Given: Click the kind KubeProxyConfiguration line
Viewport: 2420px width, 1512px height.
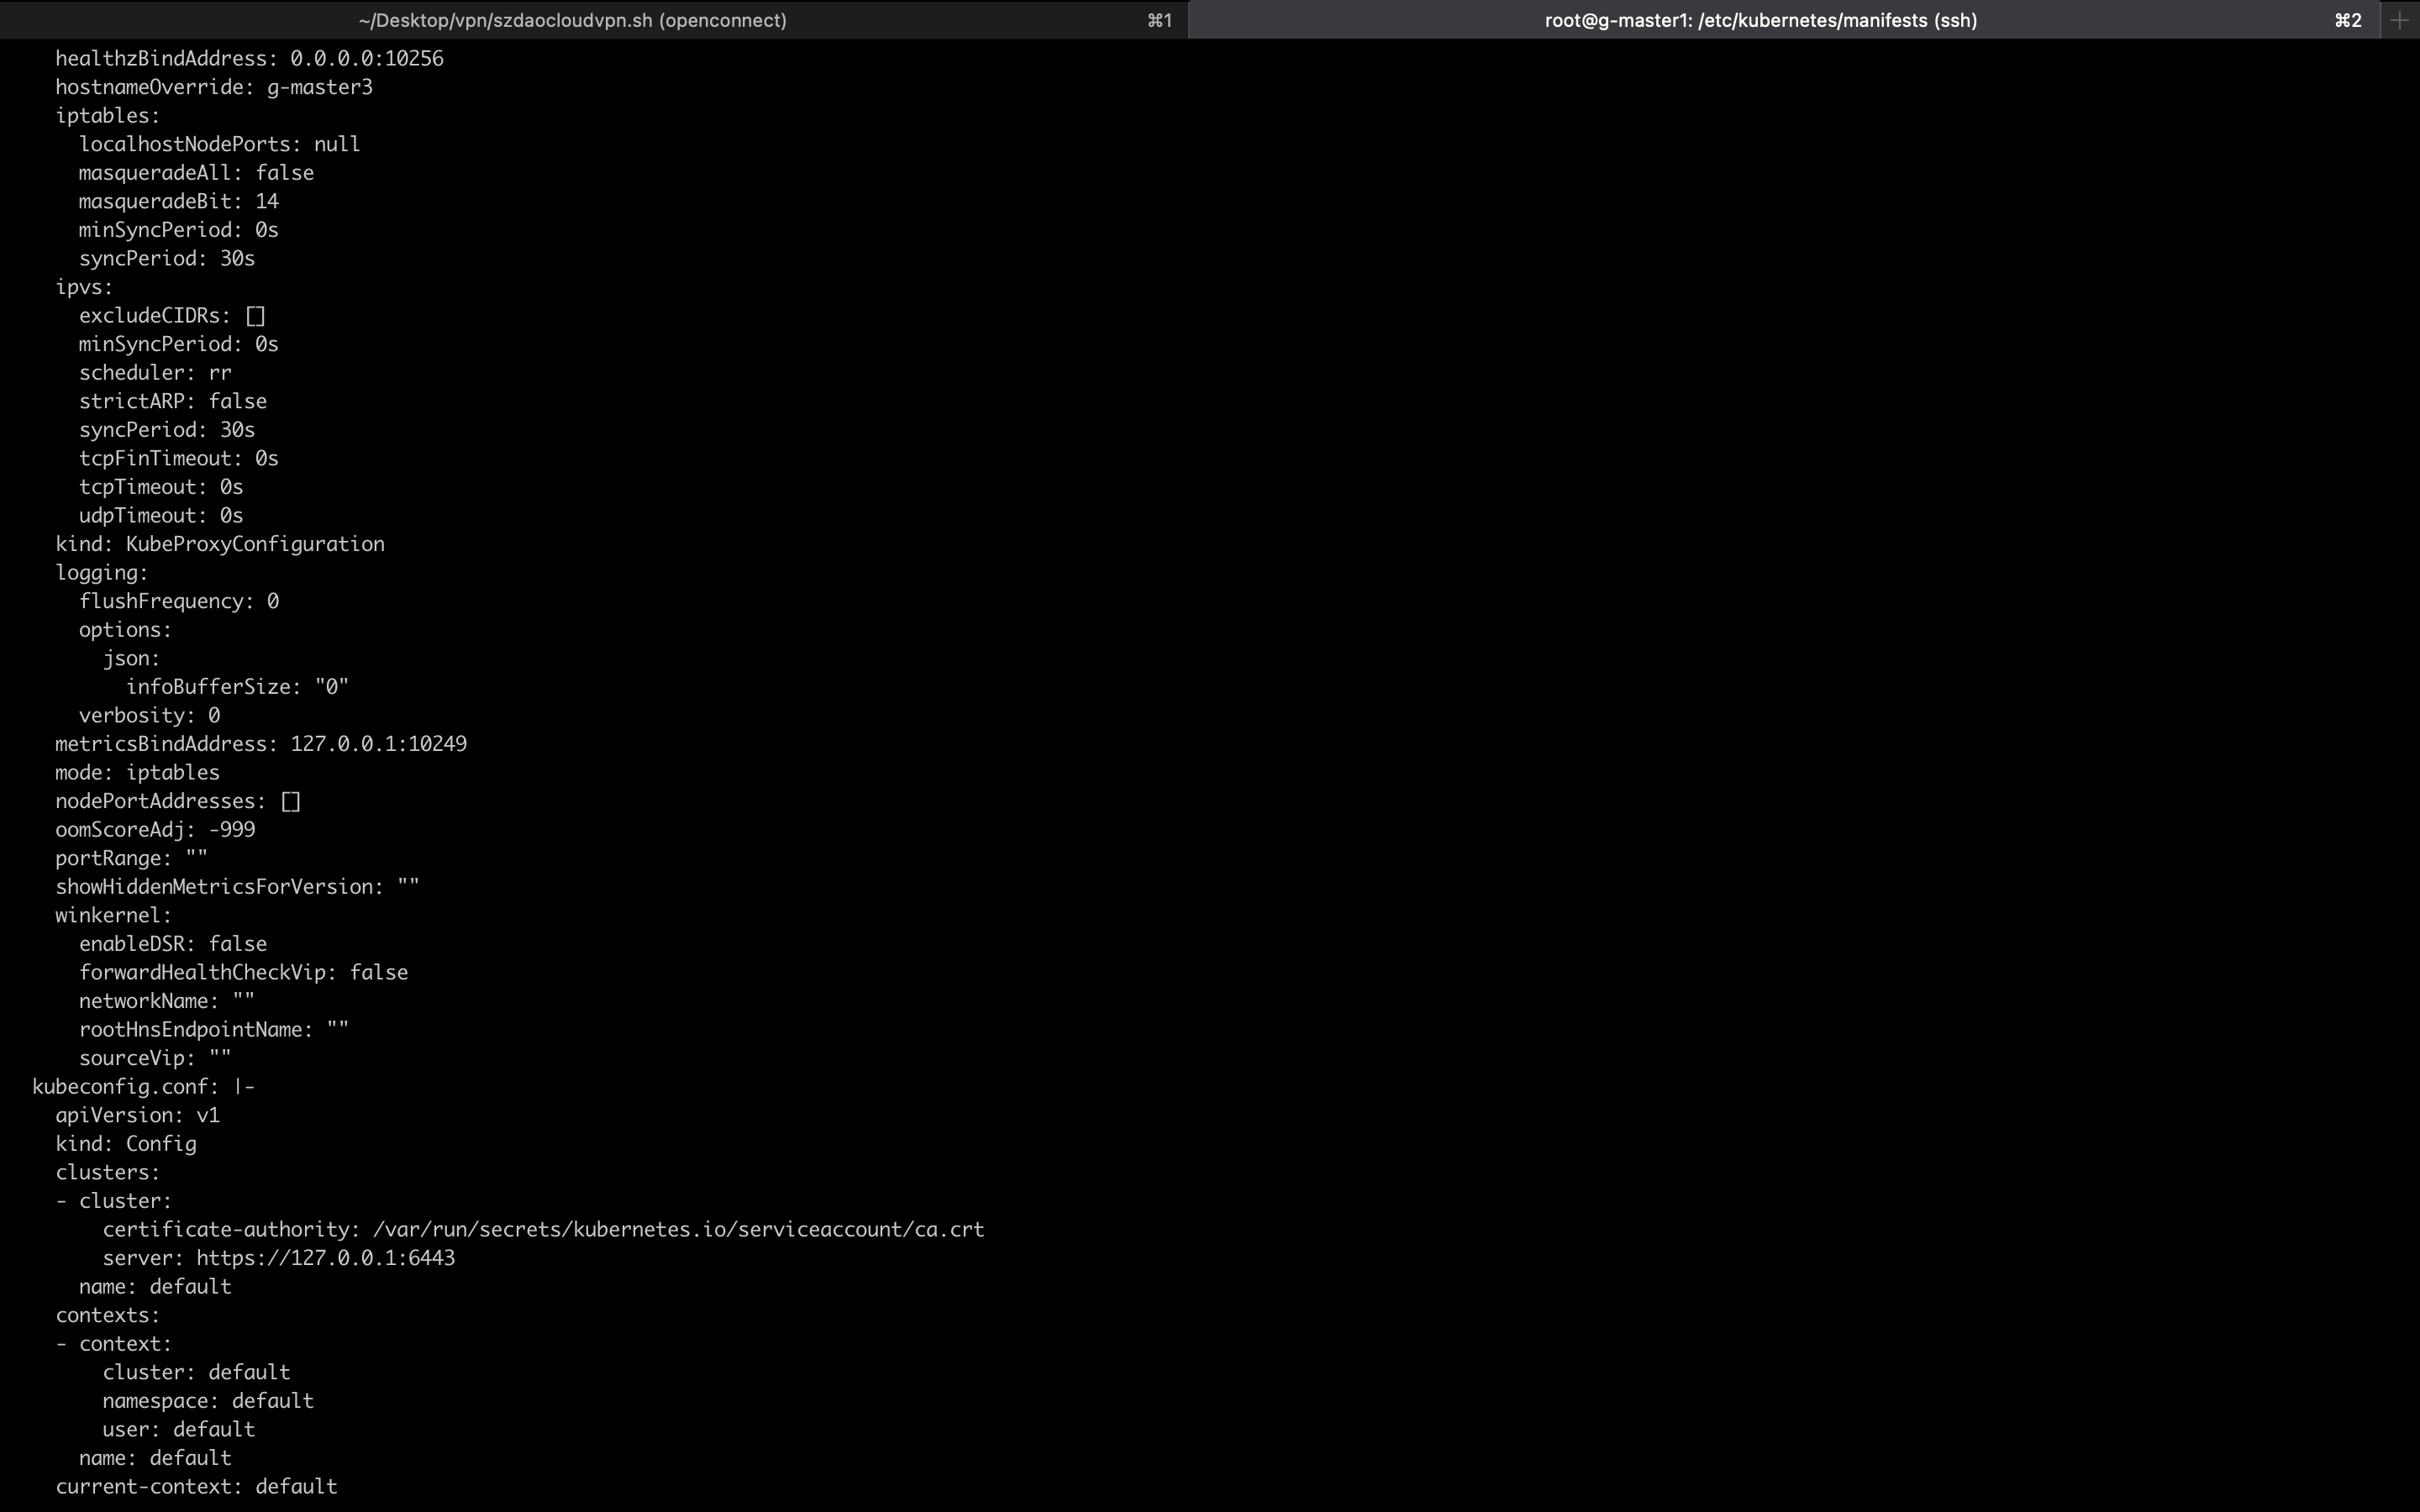Looking at the screenshot, I should 220,544.
